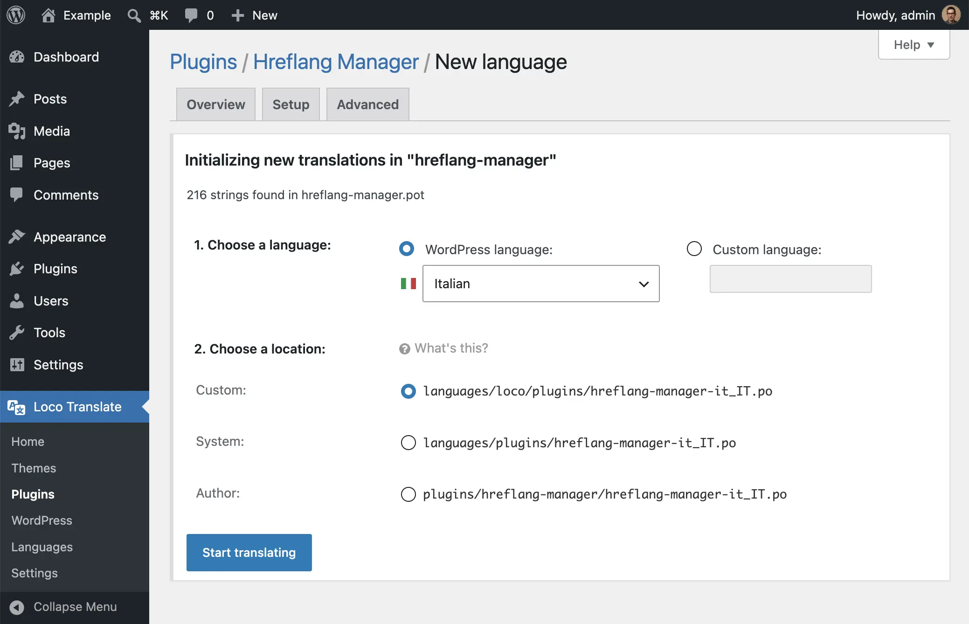Switch to the Overview tab
969x624 pixels.
click(216, 104)
